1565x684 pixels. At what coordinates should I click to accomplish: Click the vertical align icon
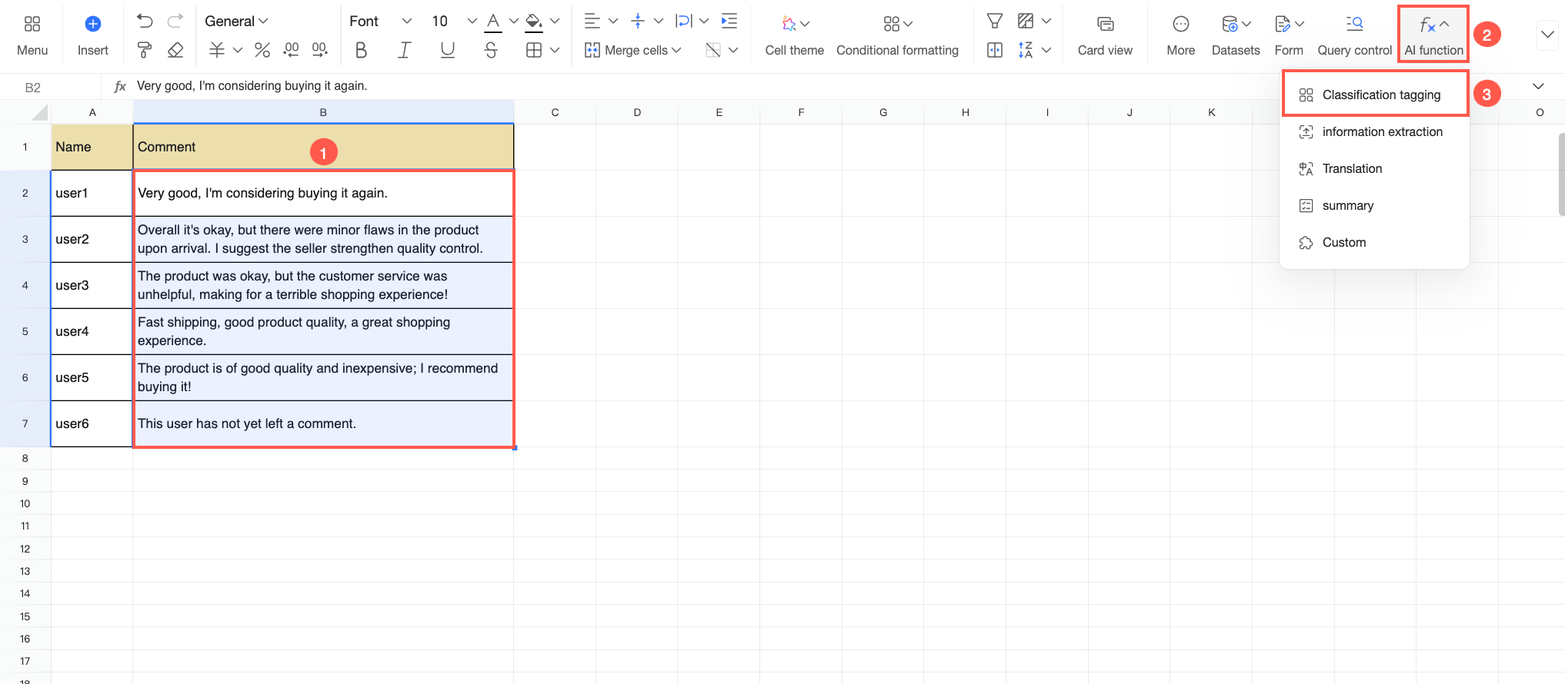[637, 21]
